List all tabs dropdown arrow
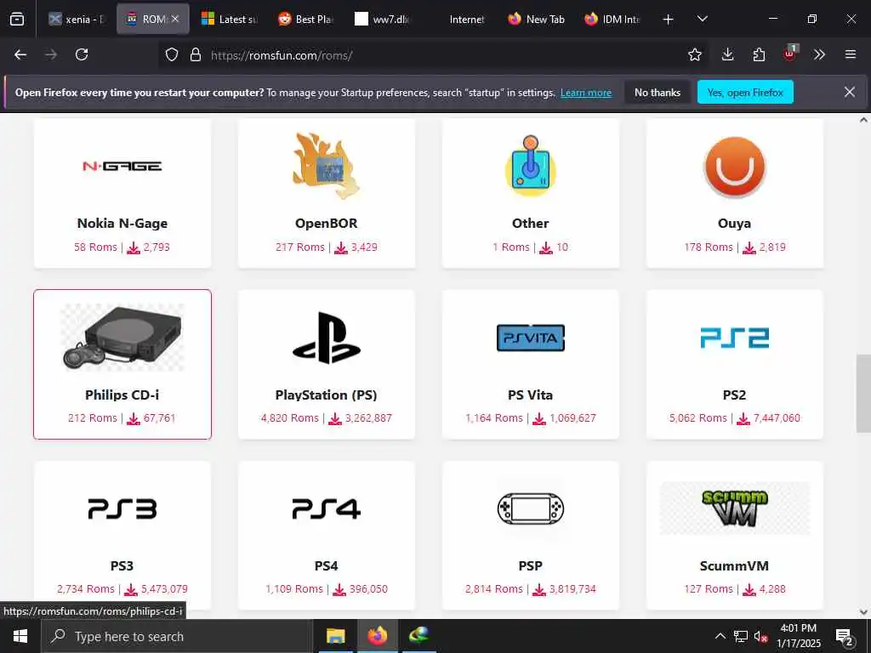Viewport: 871px width, 653px height. (702, 19)
